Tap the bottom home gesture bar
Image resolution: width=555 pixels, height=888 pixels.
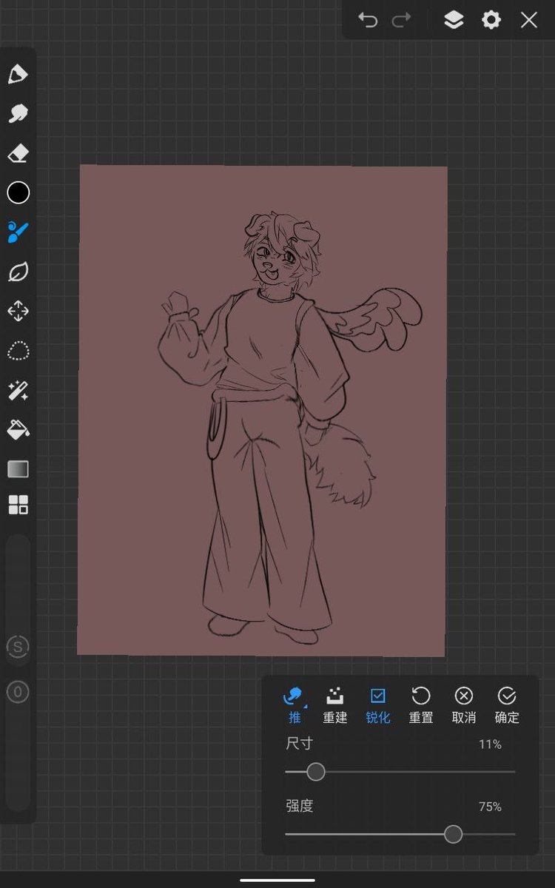[277, 880]
